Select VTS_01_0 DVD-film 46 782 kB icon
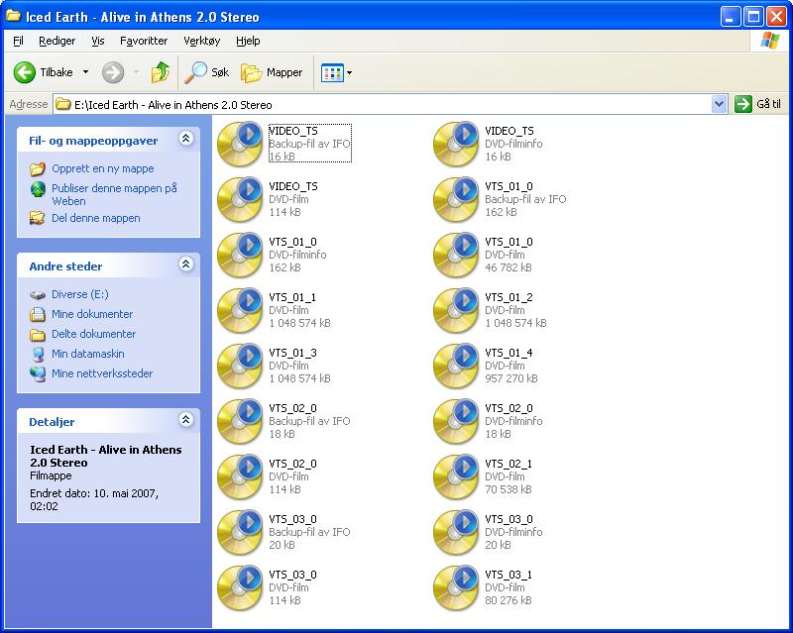 click(456, 256)
